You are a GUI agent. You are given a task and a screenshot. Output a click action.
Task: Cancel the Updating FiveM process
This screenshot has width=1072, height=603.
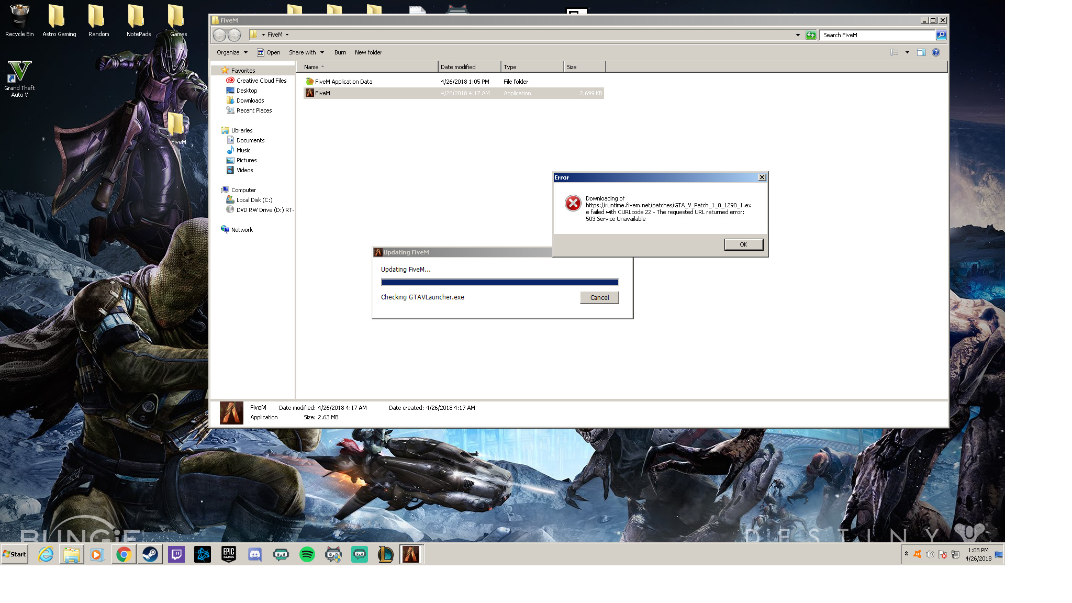click(x=599, y=297)
